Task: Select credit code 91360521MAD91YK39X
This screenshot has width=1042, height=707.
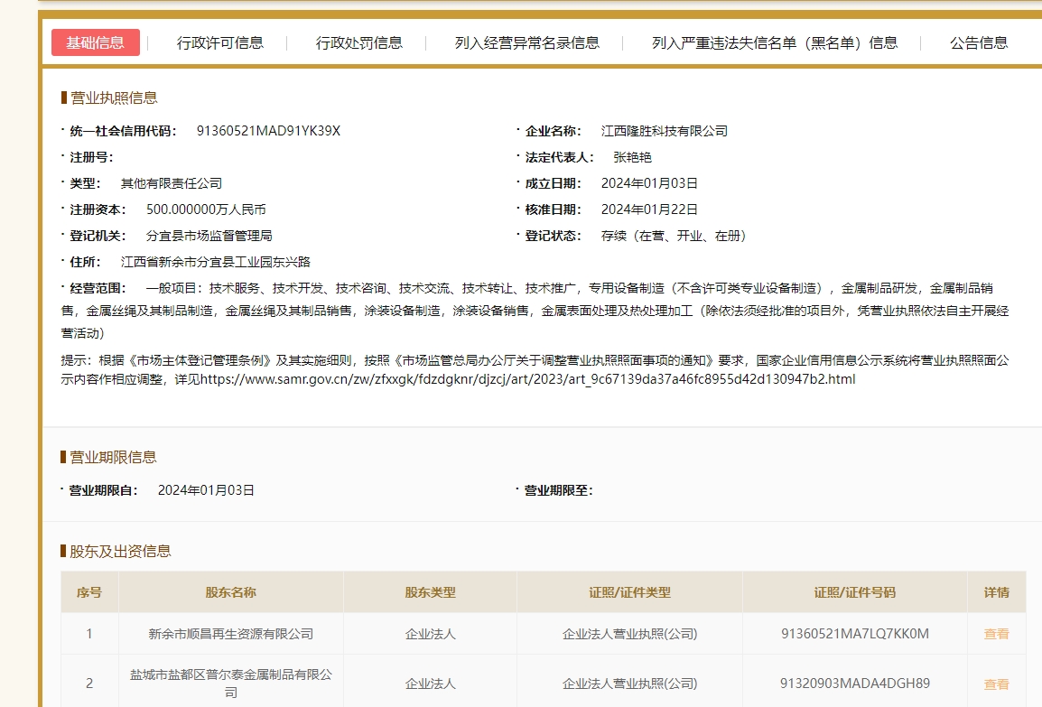Action: click(268, 131)
